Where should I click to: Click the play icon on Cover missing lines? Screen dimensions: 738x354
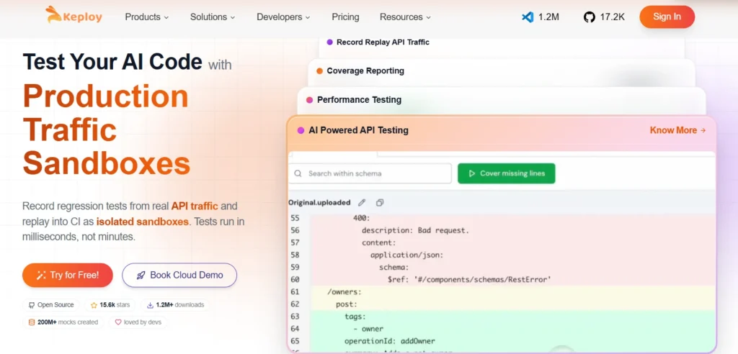471,173
